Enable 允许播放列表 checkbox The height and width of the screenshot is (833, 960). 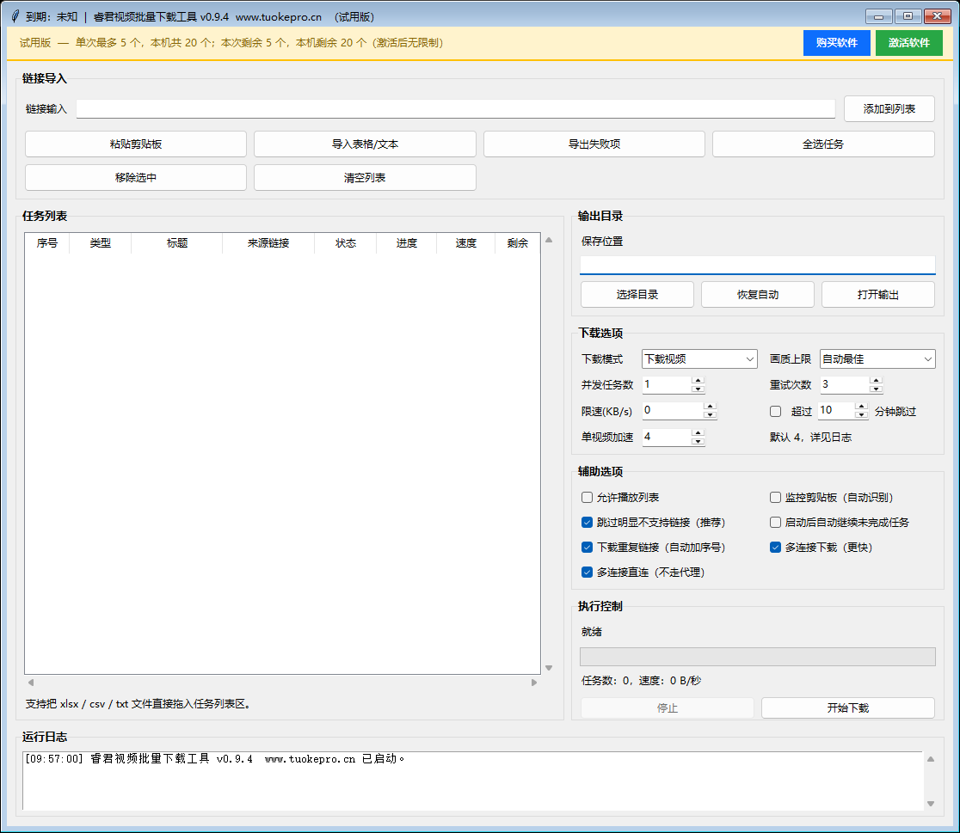tap(587, 497)
